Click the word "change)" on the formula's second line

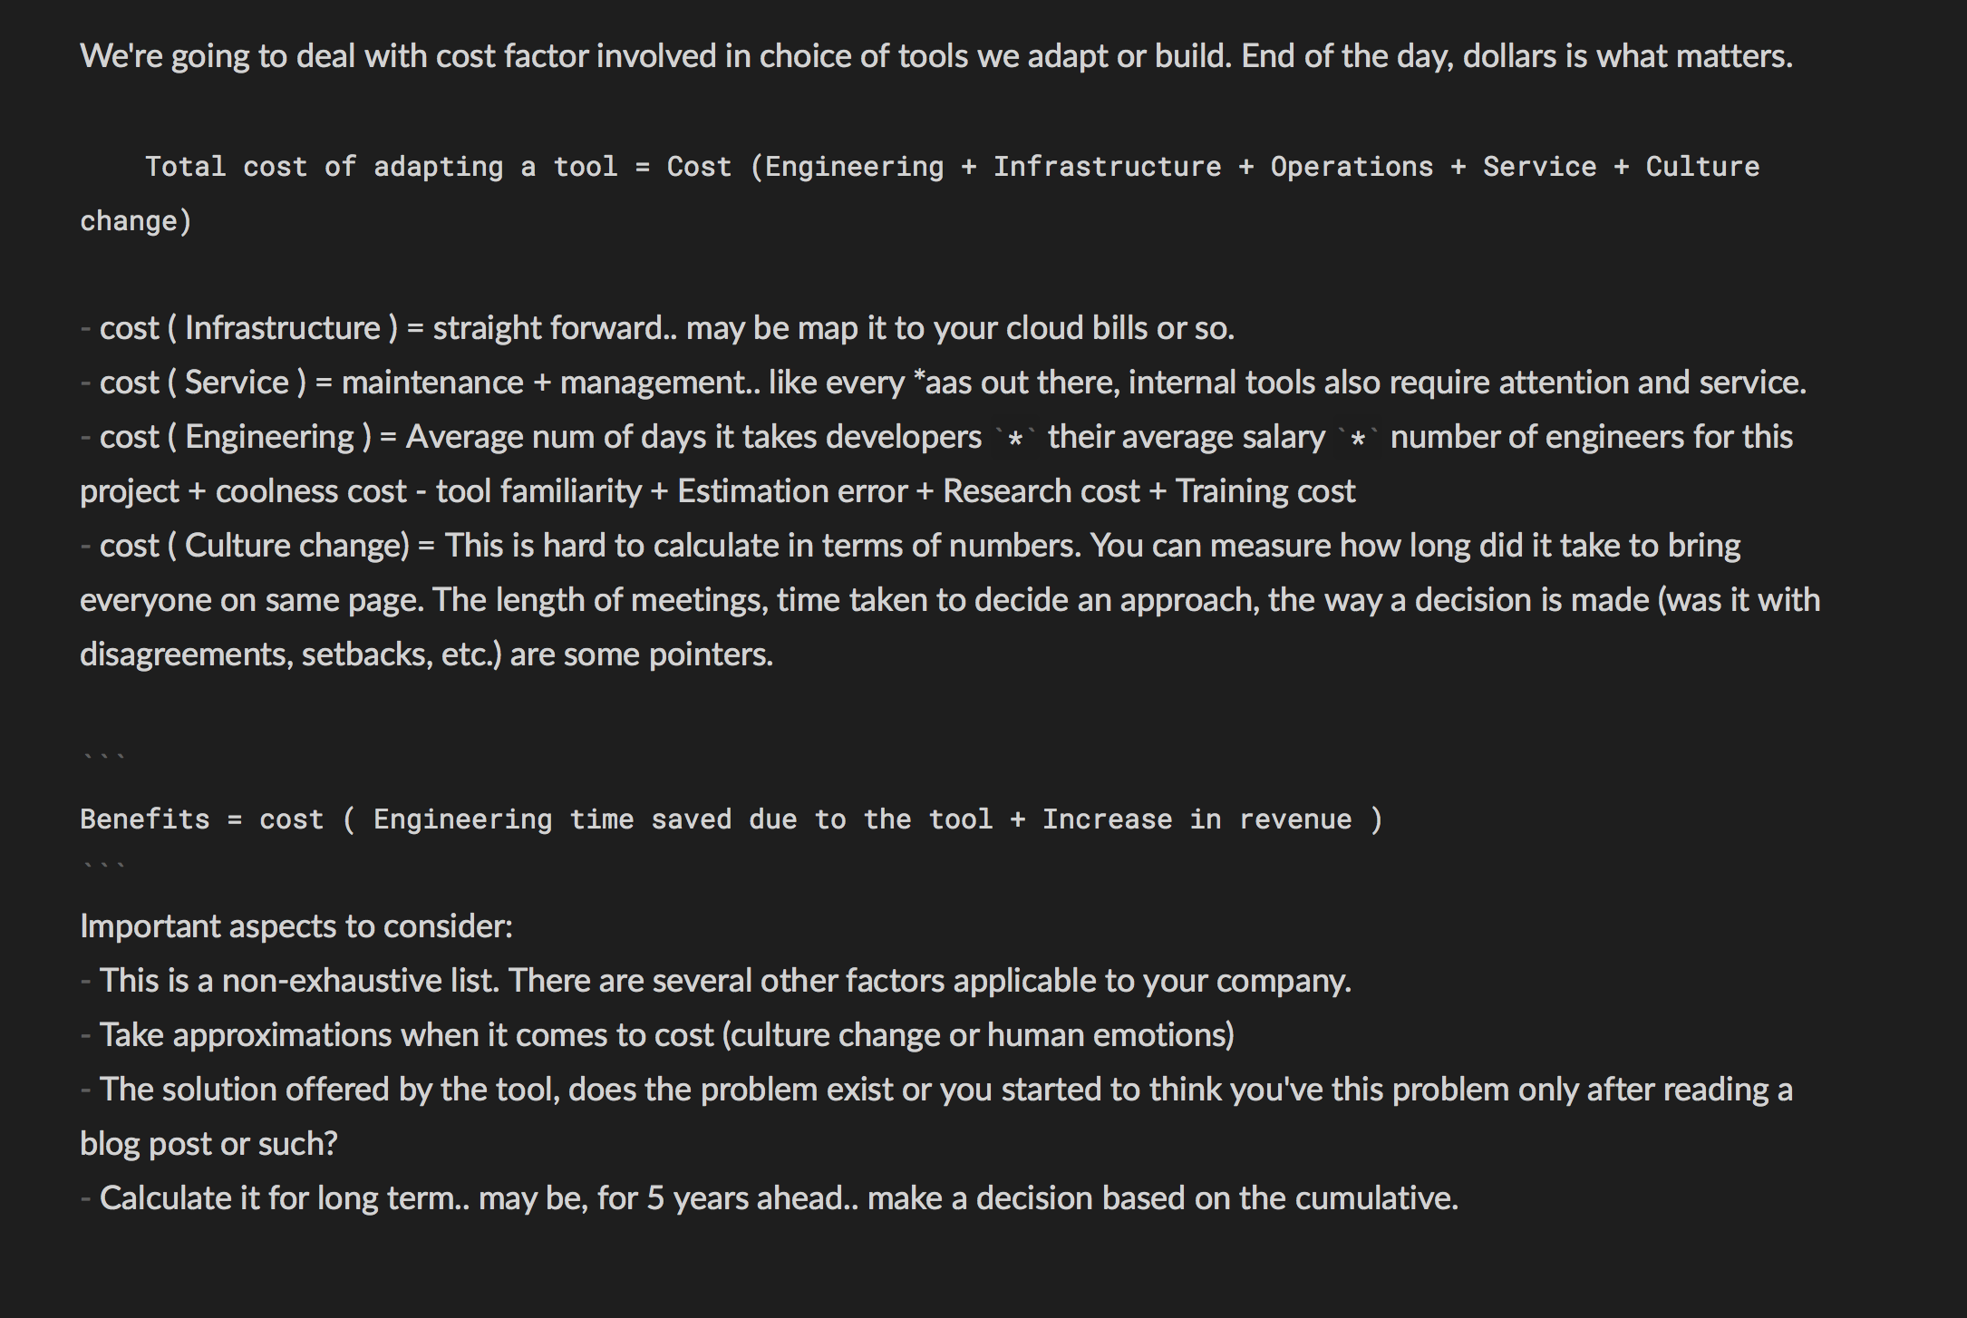136,221
